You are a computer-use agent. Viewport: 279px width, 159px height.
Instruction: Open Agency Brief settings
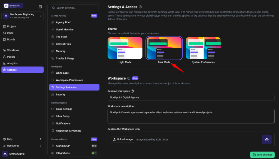pos(74,22)
